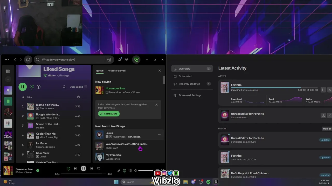The width and height of the screenshot is (332, 186).
Task: Click the Start a Jam button
Action: click(109, 114)
